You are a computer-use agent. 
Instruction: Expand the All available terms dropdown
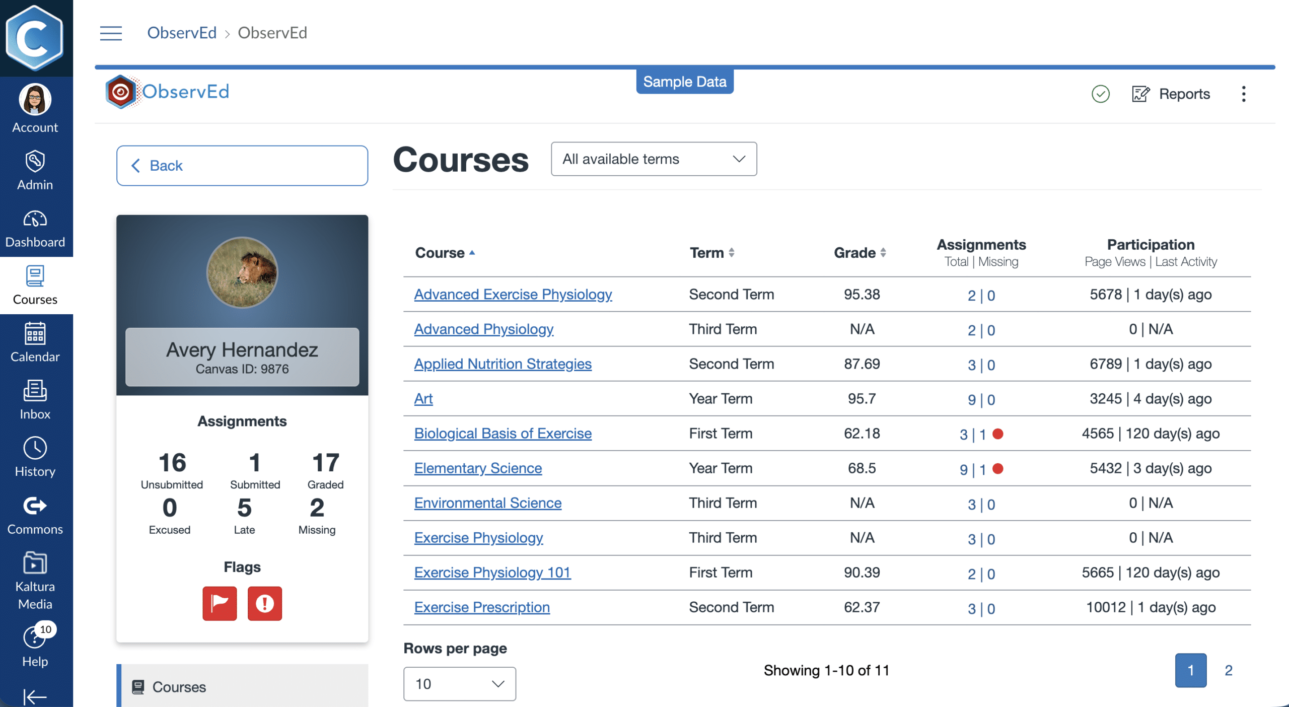(x=654, y=159)
